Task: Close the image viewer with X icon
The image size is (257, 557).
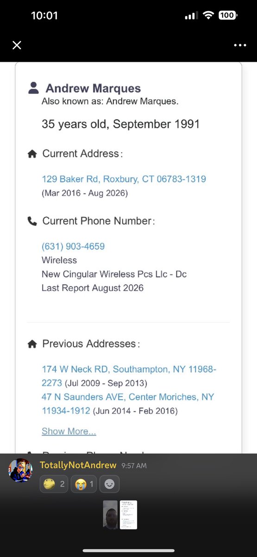Action: (17, 45)
